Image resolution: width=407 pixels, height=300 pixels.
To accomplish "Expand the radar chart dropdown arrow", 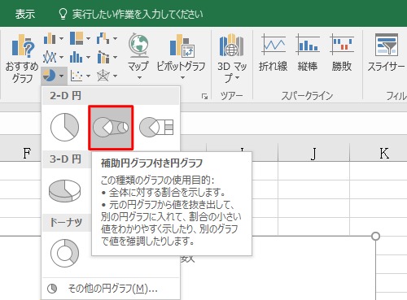I will tap(115, 76).
